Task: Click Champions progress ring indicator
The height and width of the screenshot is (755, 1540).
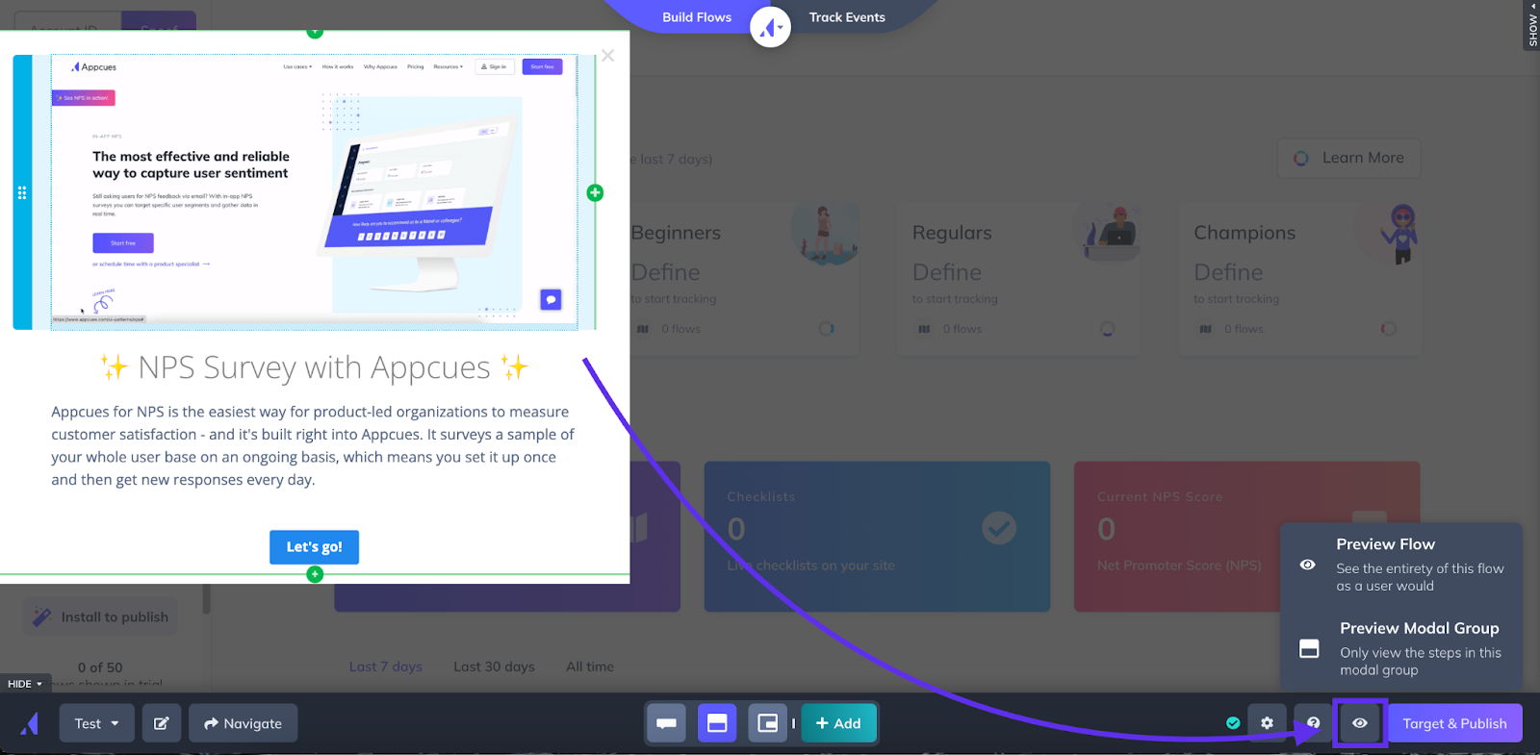Action: coord(1388,329)
